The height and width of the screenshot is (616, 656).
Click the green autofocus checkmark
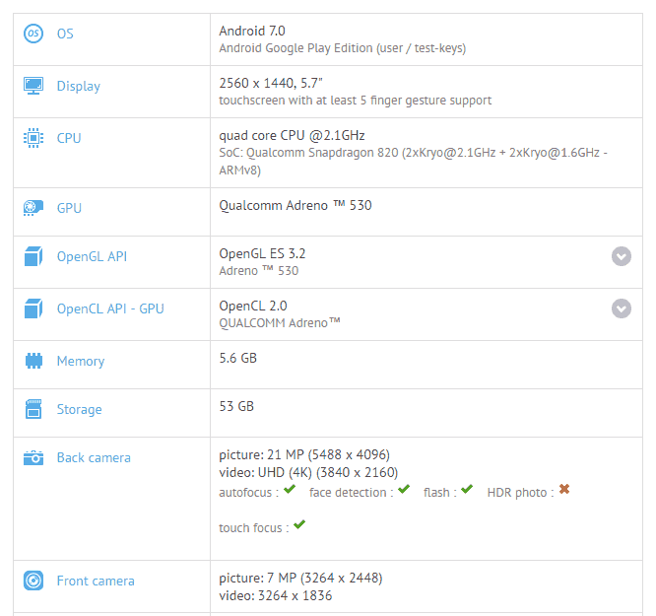coord(290,490)
